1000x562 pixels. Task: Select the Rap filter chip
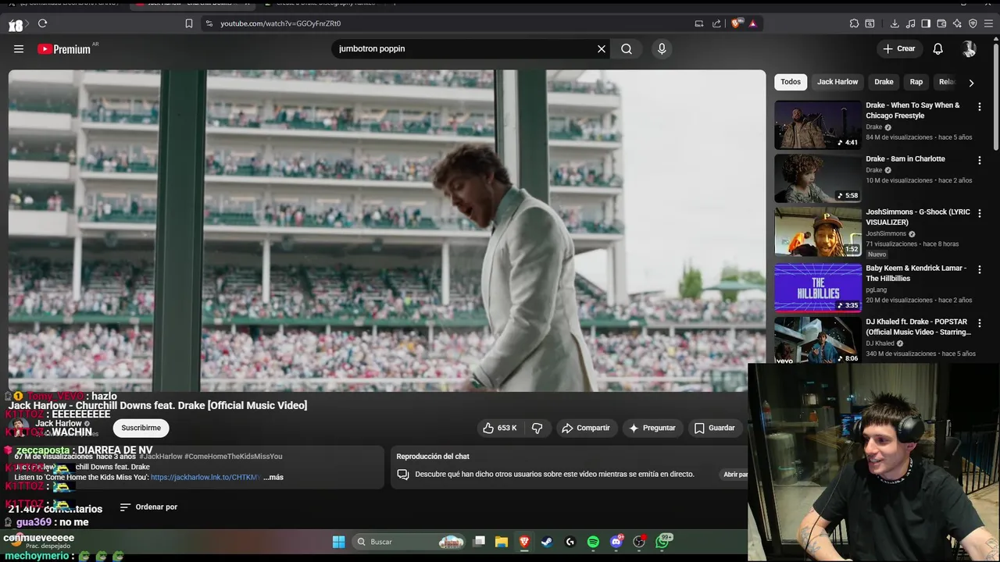(916, 82)
